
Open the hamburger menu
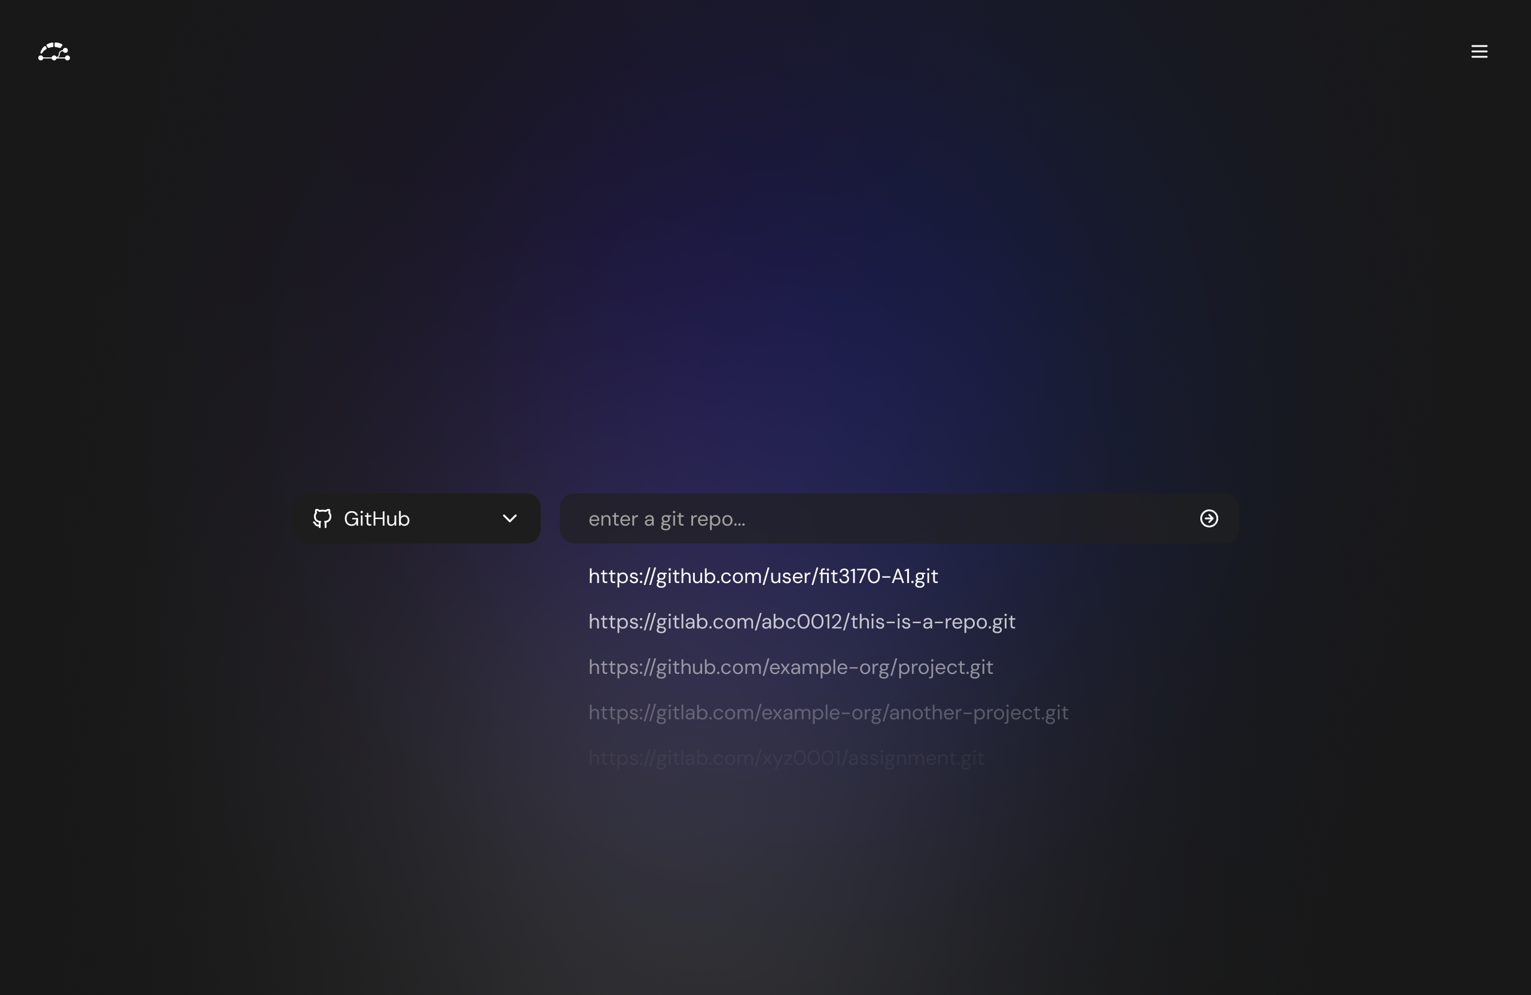pos(1479,51)
